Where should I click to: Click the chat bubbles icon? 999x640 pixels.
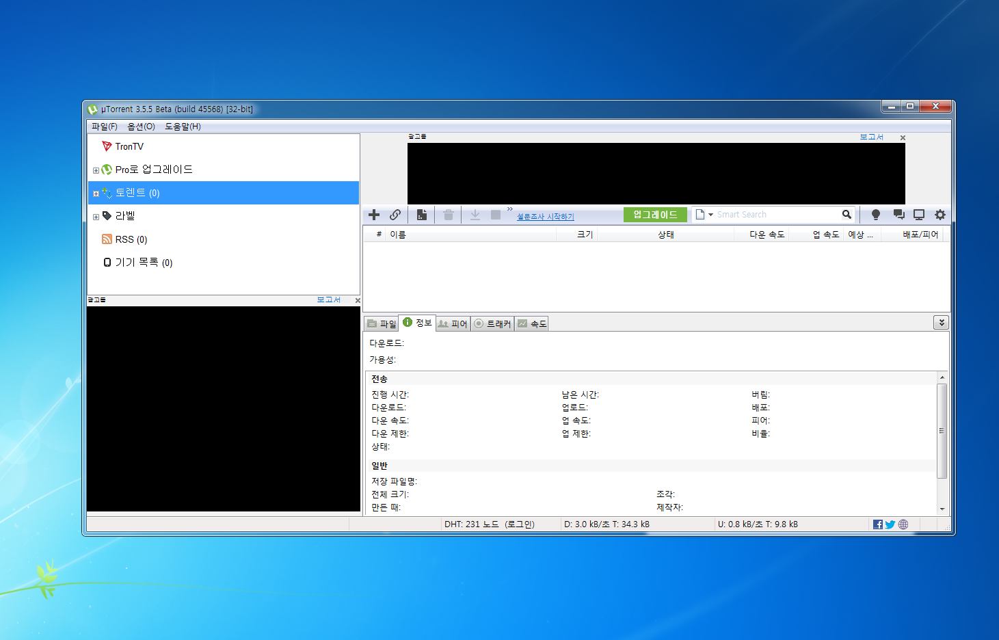(x=899, y=215)
